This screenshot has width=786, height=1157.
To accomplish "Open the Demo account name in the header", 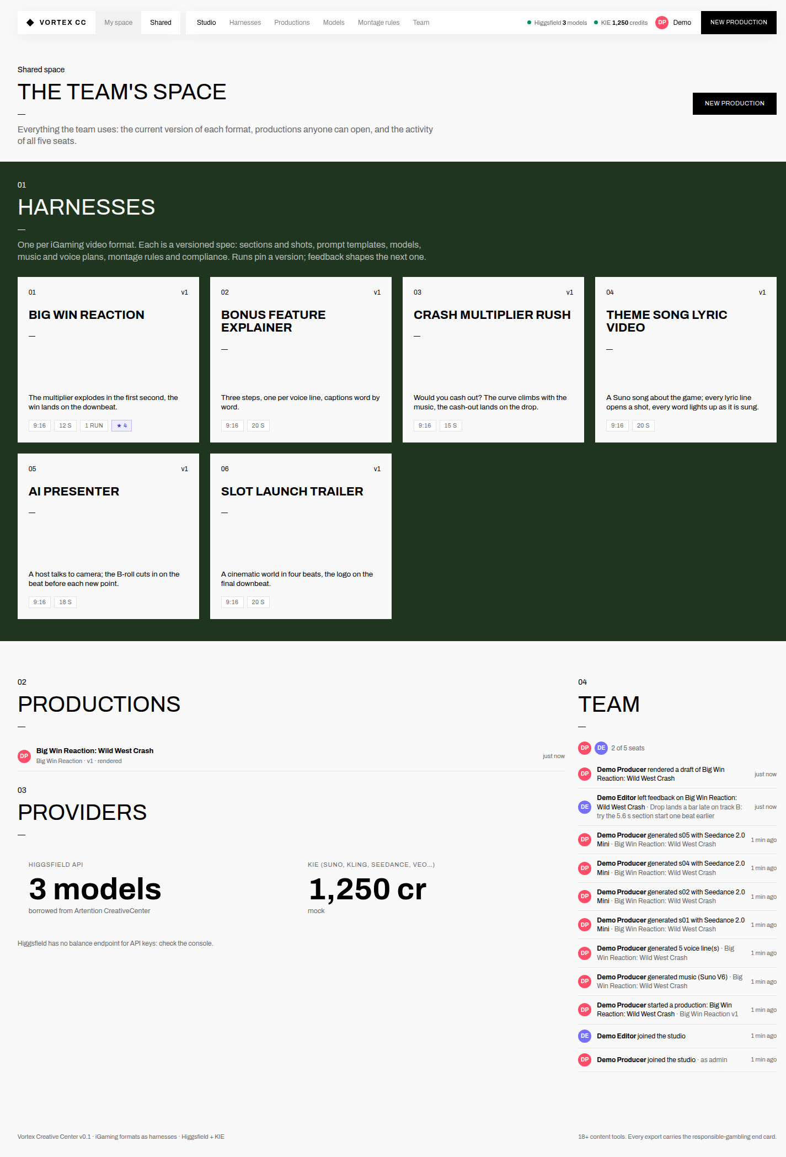I will coord(682,23).
